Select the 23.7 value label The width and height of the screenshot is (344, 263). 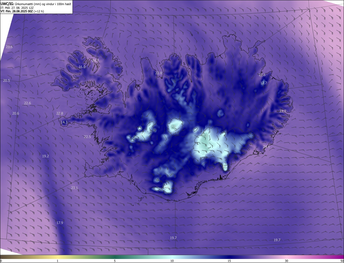pyautogui.click(x=283, y=111)
